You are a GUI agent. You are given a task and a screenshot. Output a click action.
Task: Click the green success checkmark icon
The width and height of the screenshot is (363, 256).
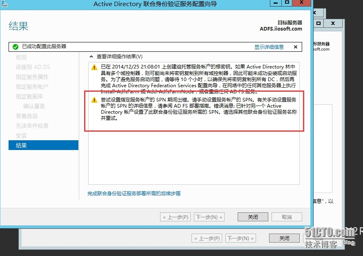click(x=16, y=47)
